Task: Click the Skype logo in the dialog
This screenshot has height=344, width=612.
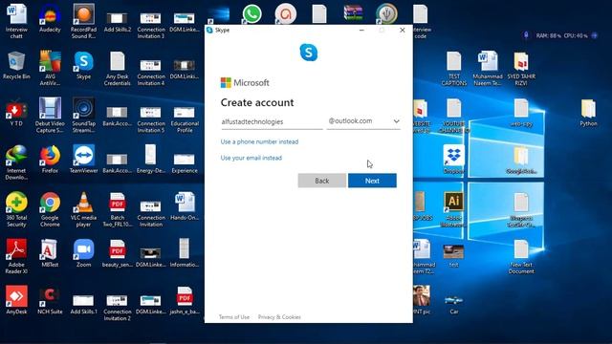Action: point(309,53)
